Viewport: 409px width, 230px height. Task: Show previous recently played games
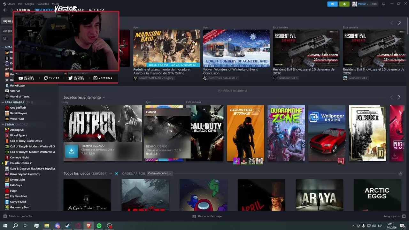point(391,97)
